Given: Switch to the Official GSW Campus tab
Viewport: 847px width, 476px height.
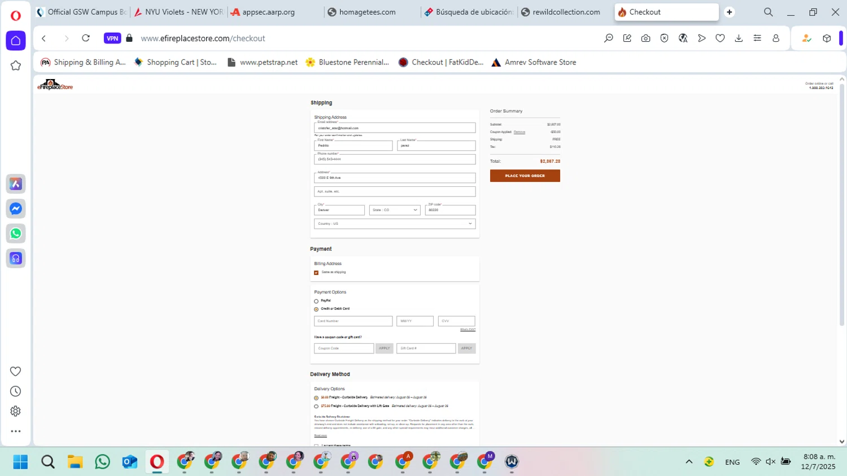Looking at the screenshot, I should 81,12.
